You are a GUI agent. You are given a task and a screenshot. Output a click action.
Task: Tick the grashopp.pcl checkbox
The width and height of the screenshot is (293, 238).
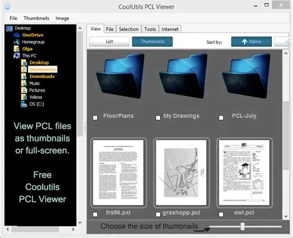158,215
